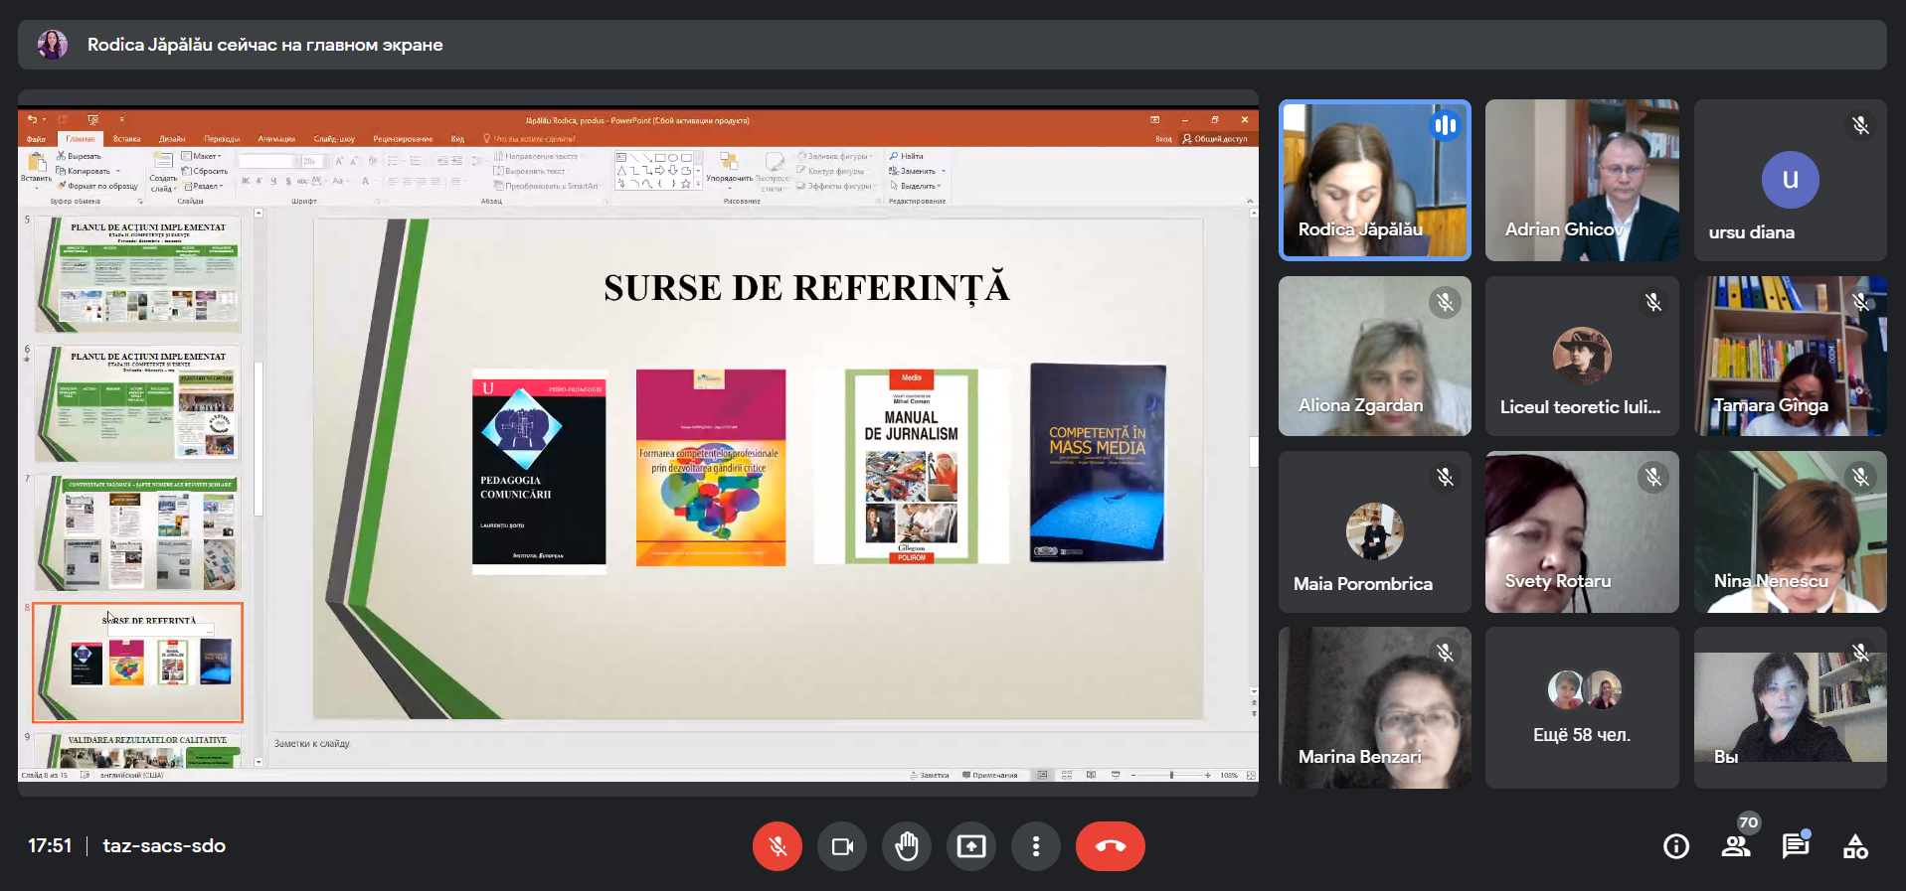The width and height of the screenshot is (1906, 891).
Task: Open the activities shapes icon
Action: pos(1855,846)
